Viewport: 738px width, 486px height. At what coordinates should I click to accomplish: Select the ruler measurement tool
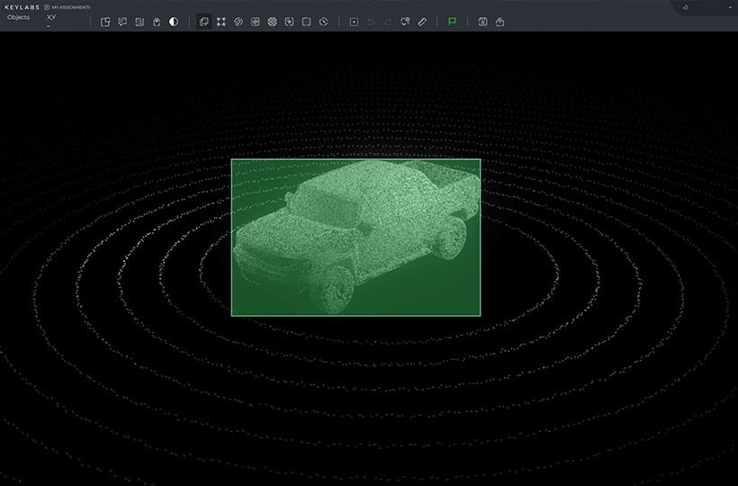422,22
